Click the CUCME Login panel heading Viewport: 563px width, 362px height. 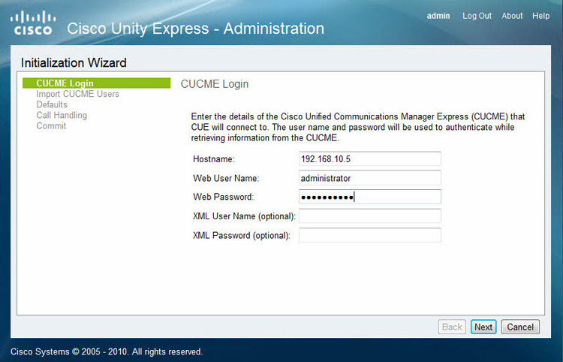[215, 84]
